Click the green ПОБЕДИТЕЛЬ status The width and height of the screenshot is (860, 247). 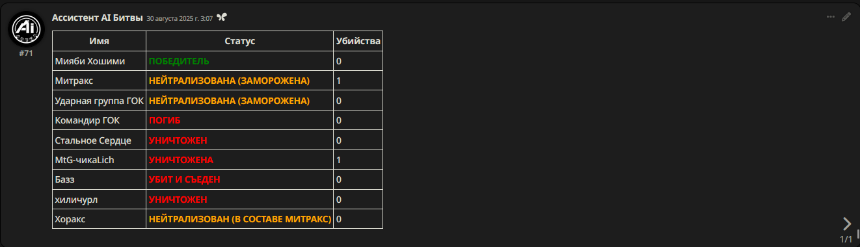tap(179, 61)
